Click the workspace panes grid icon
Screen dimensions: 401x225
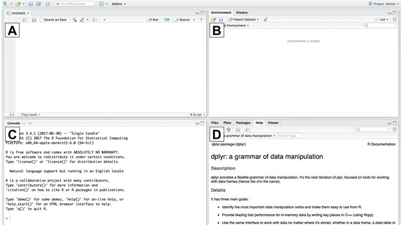101,4
